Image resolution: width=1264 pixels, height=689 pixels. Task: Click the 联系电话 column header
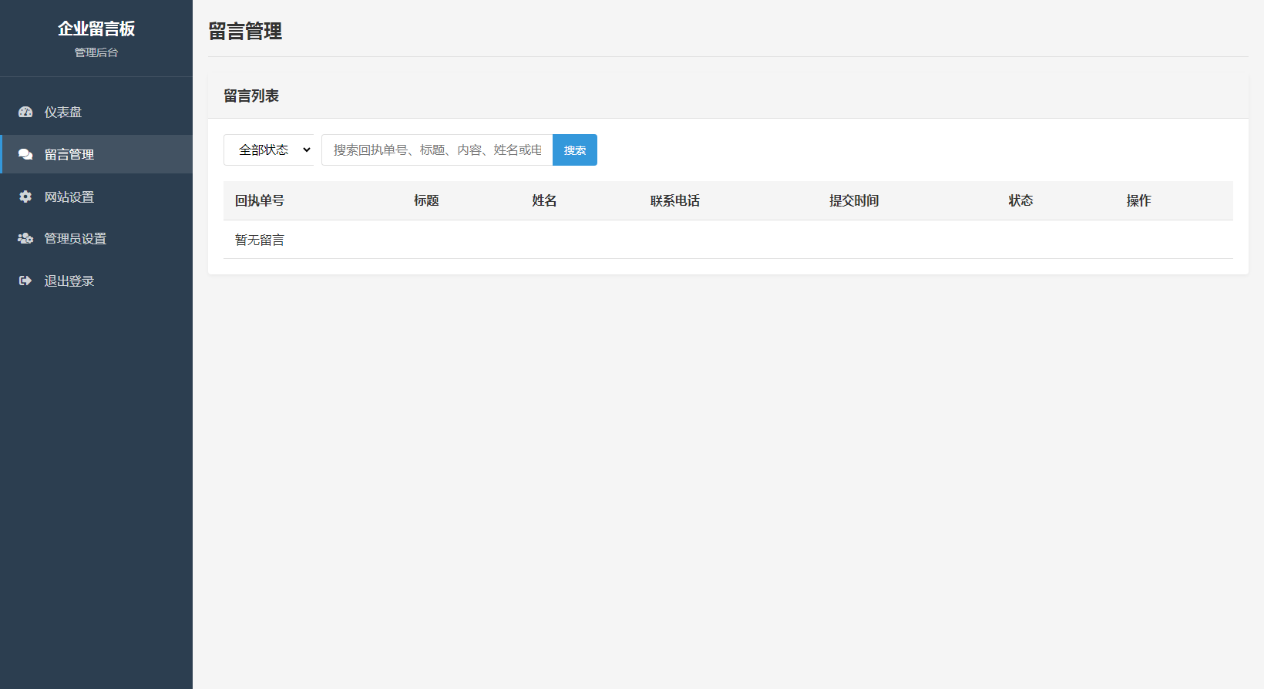[675, 200]
